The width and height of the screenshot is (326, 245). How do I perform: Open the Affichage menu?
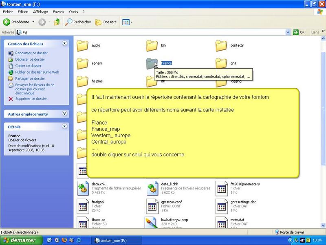[x=40, y=12]
